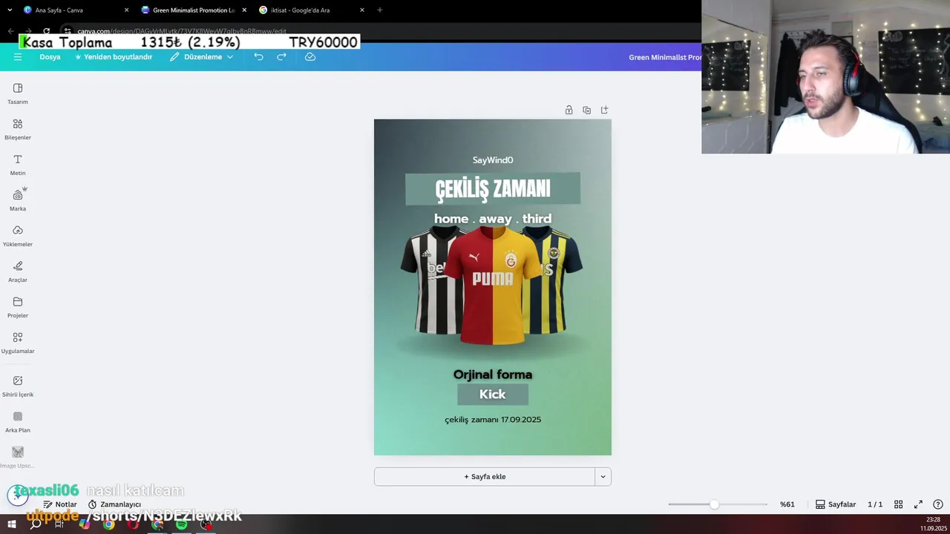
Task: Click the %61 zoom percentage
Action: 787,504
